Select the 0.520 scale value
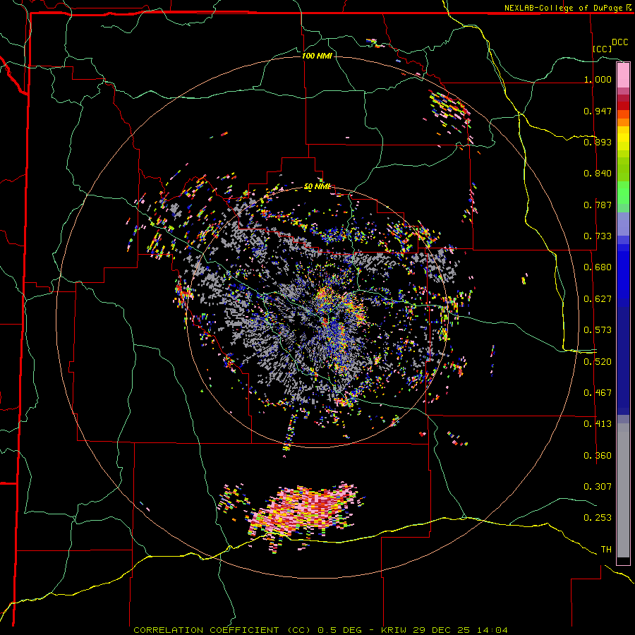Image resolution: width=635 pixels, height=635 pixels. click(598, 362)
